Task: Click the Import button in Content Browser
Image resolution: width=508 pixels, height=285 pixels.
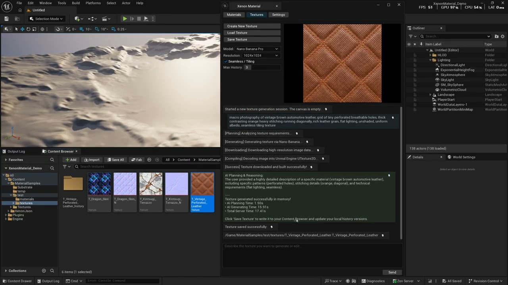Action: click(x=92, y=160)
